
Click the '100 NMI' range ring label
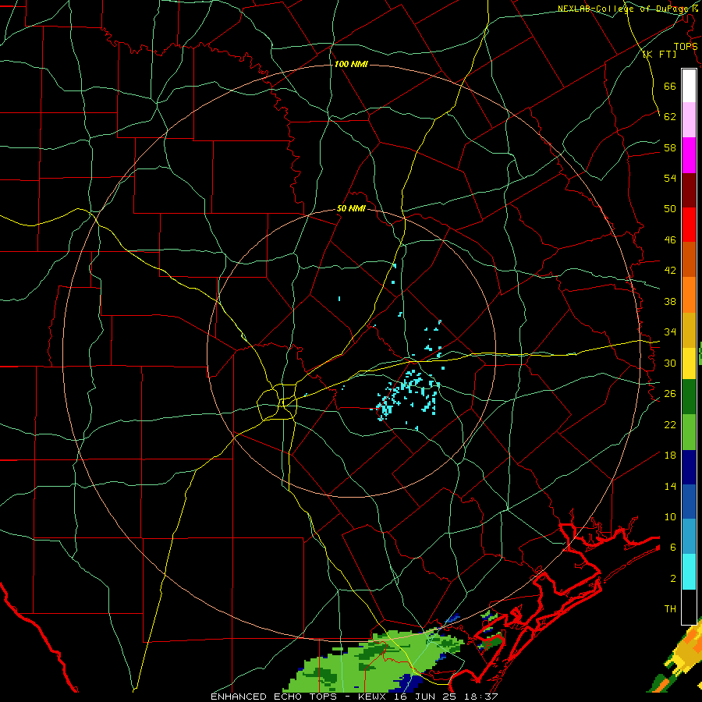pos(351,65)
